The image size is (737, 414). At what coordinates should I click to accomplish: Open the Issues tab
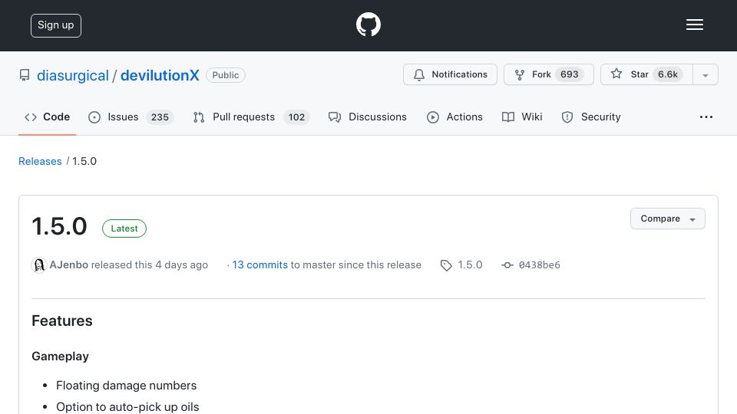pyautogui.click(x=131, y=117)
